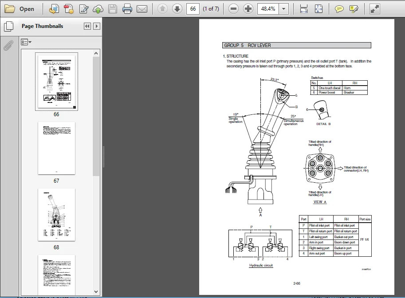Click the 'DETAIL B' label
Screen dimensions: 405x298
coord(323,124)
